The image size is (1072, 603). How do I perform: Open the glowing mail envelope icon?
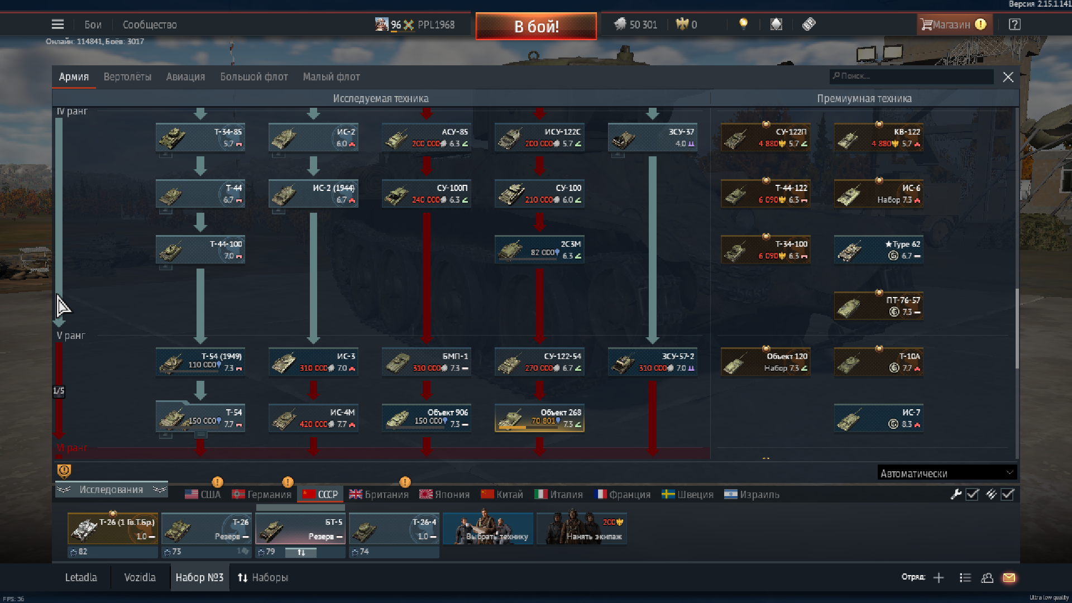1009,578
